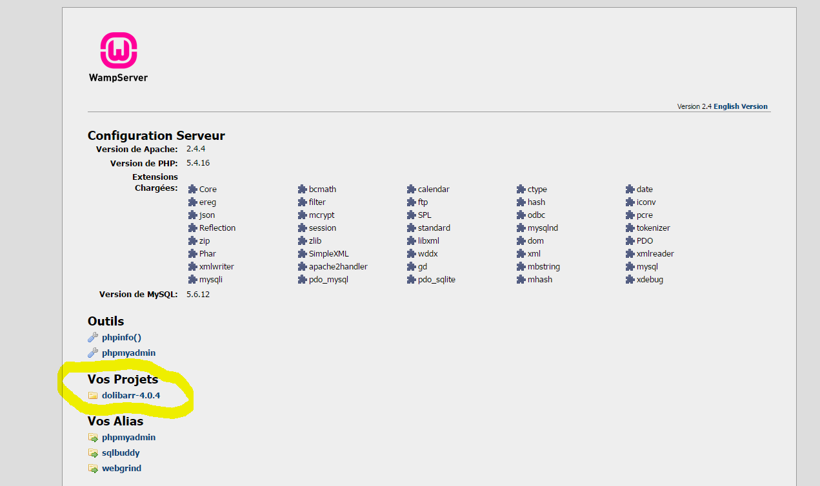Click the xmlreader extension name

(x=655, y=253)
